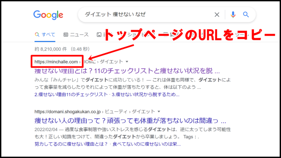Open sitelink 食べてないのに痩せないのは栄
Viewport: 281px width, 158px height.
click(x=146, y=144)
